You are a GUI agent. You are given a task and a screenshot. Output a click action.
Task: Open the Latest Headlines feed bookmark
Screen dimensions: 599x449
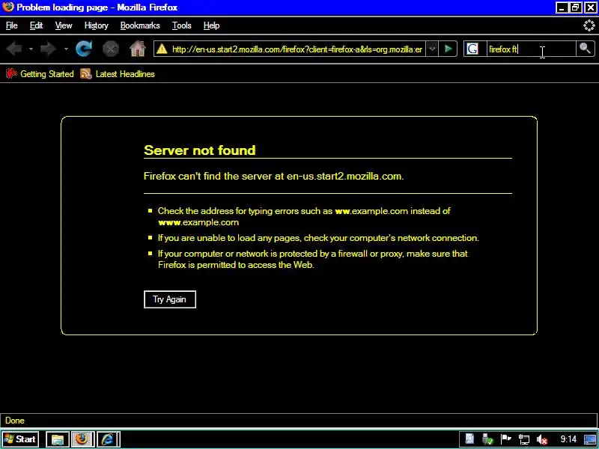coord(118,74)
